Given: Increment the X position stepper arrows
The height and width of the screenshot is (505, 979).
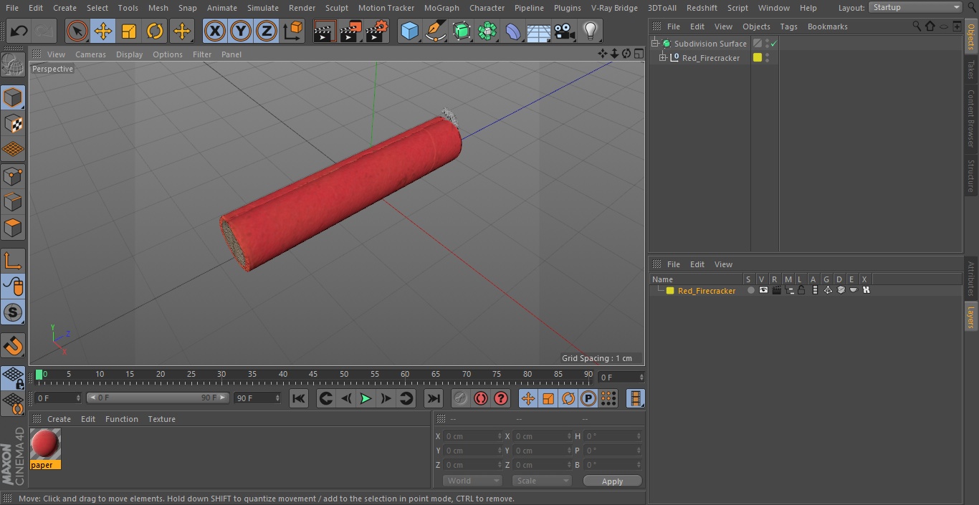Looking at the screenshot, I should [x=500, y=436].
